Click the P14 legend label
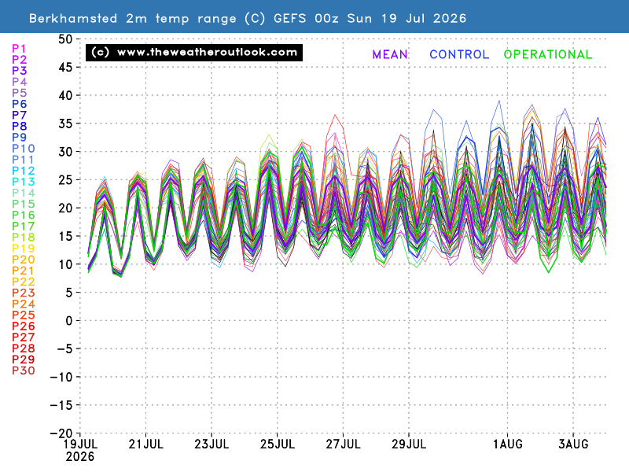Viewport: 629px width, 472px height. (24, 193)
